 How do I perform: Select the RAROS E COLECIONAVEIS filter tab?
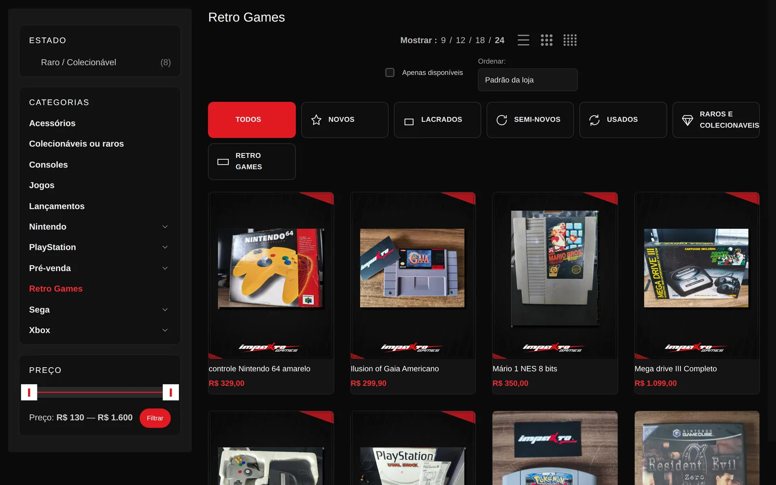[x=716, y=120]
